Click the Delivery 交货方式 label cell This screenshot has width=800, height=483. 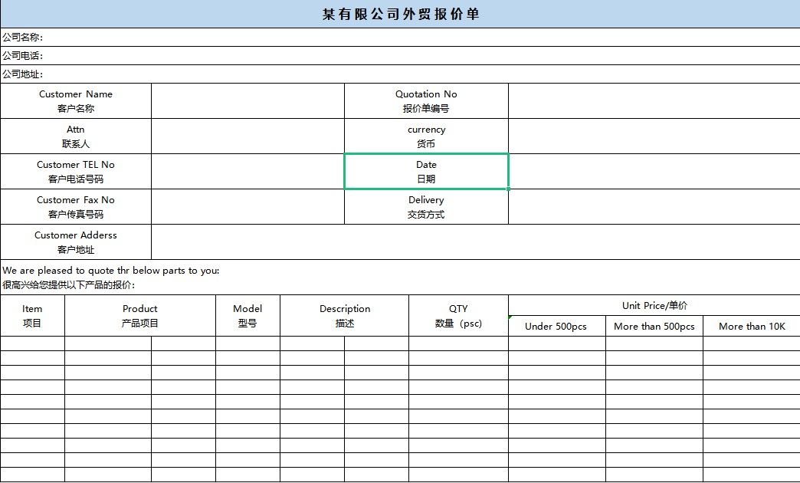pyautogui.click(x=426, y=207)
